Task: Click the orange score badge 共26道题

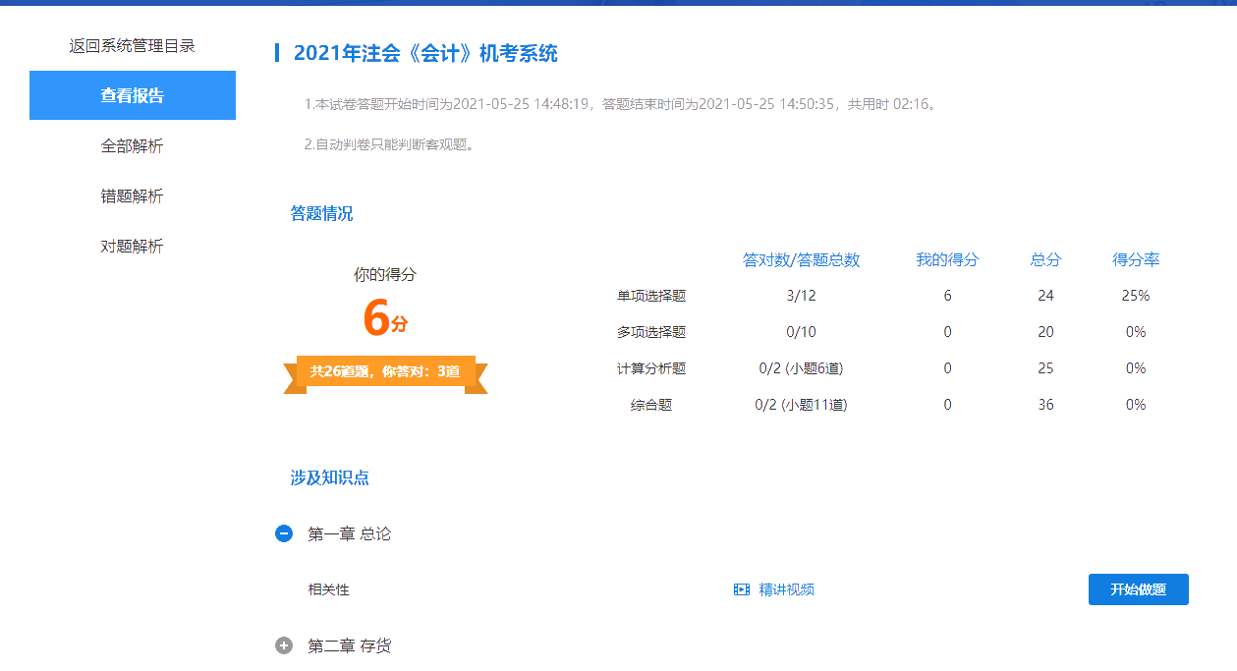Action: (386, 373)
